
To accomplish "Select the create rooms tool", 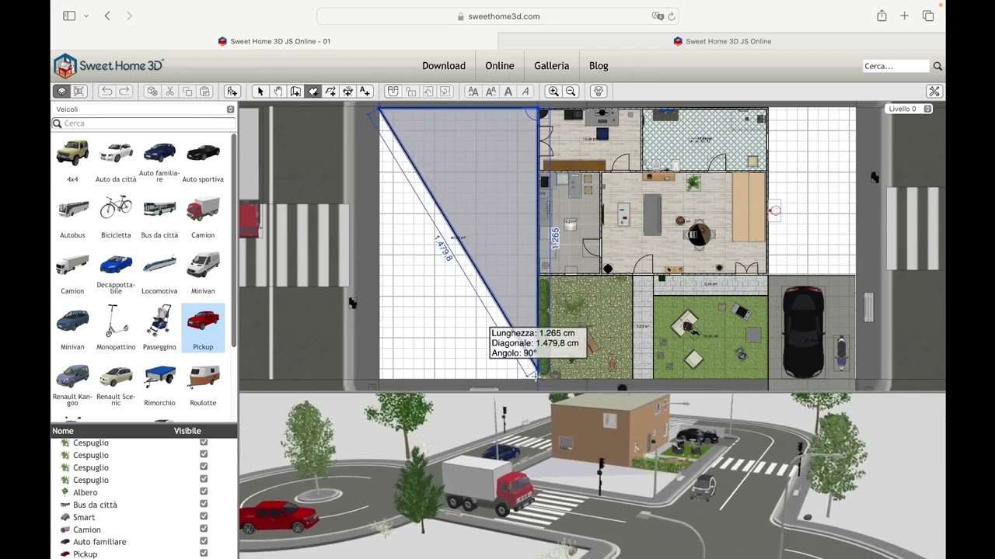I will click(313, 92).
